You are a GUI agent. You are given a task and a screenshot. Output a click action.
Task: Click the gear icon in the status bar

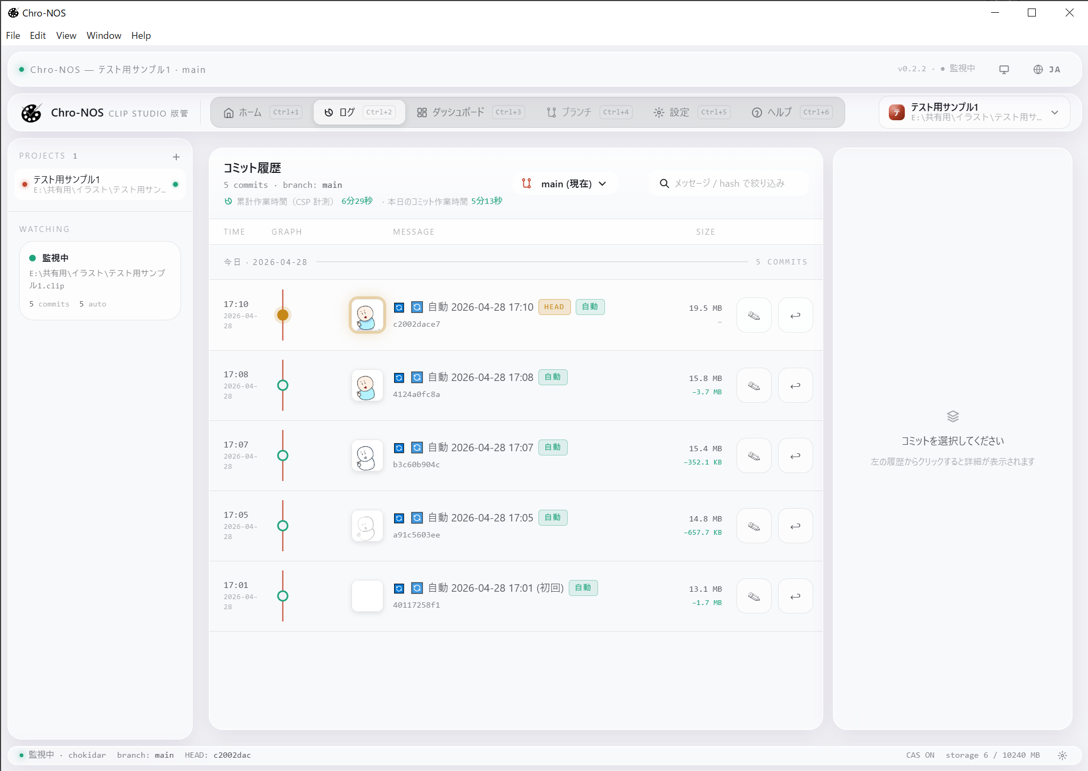pos(1062,756)
